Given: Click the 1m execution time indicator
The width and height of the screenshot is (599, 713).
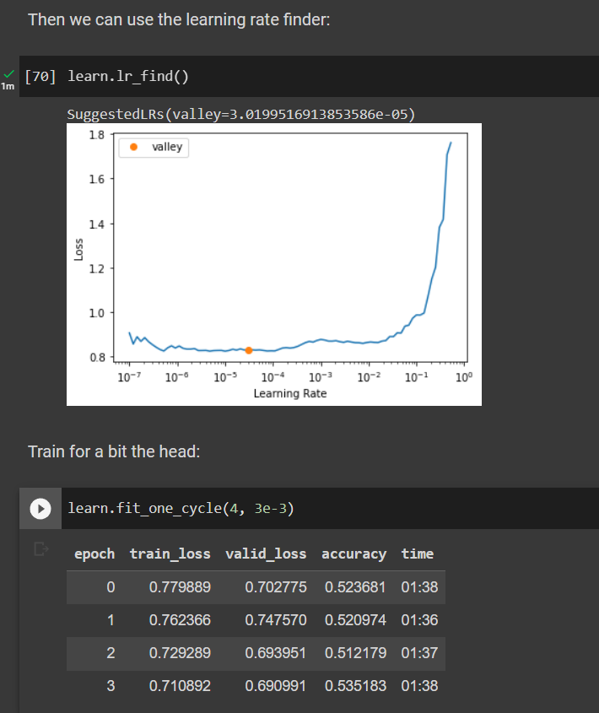Looking at the screenshot, I should [8, 85].
